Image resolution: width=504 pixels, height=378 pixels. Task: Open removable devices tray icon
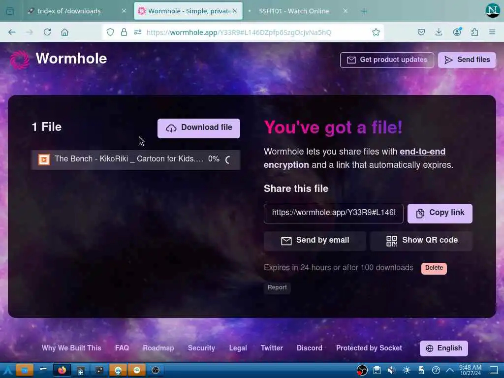[x=421, y=370]
